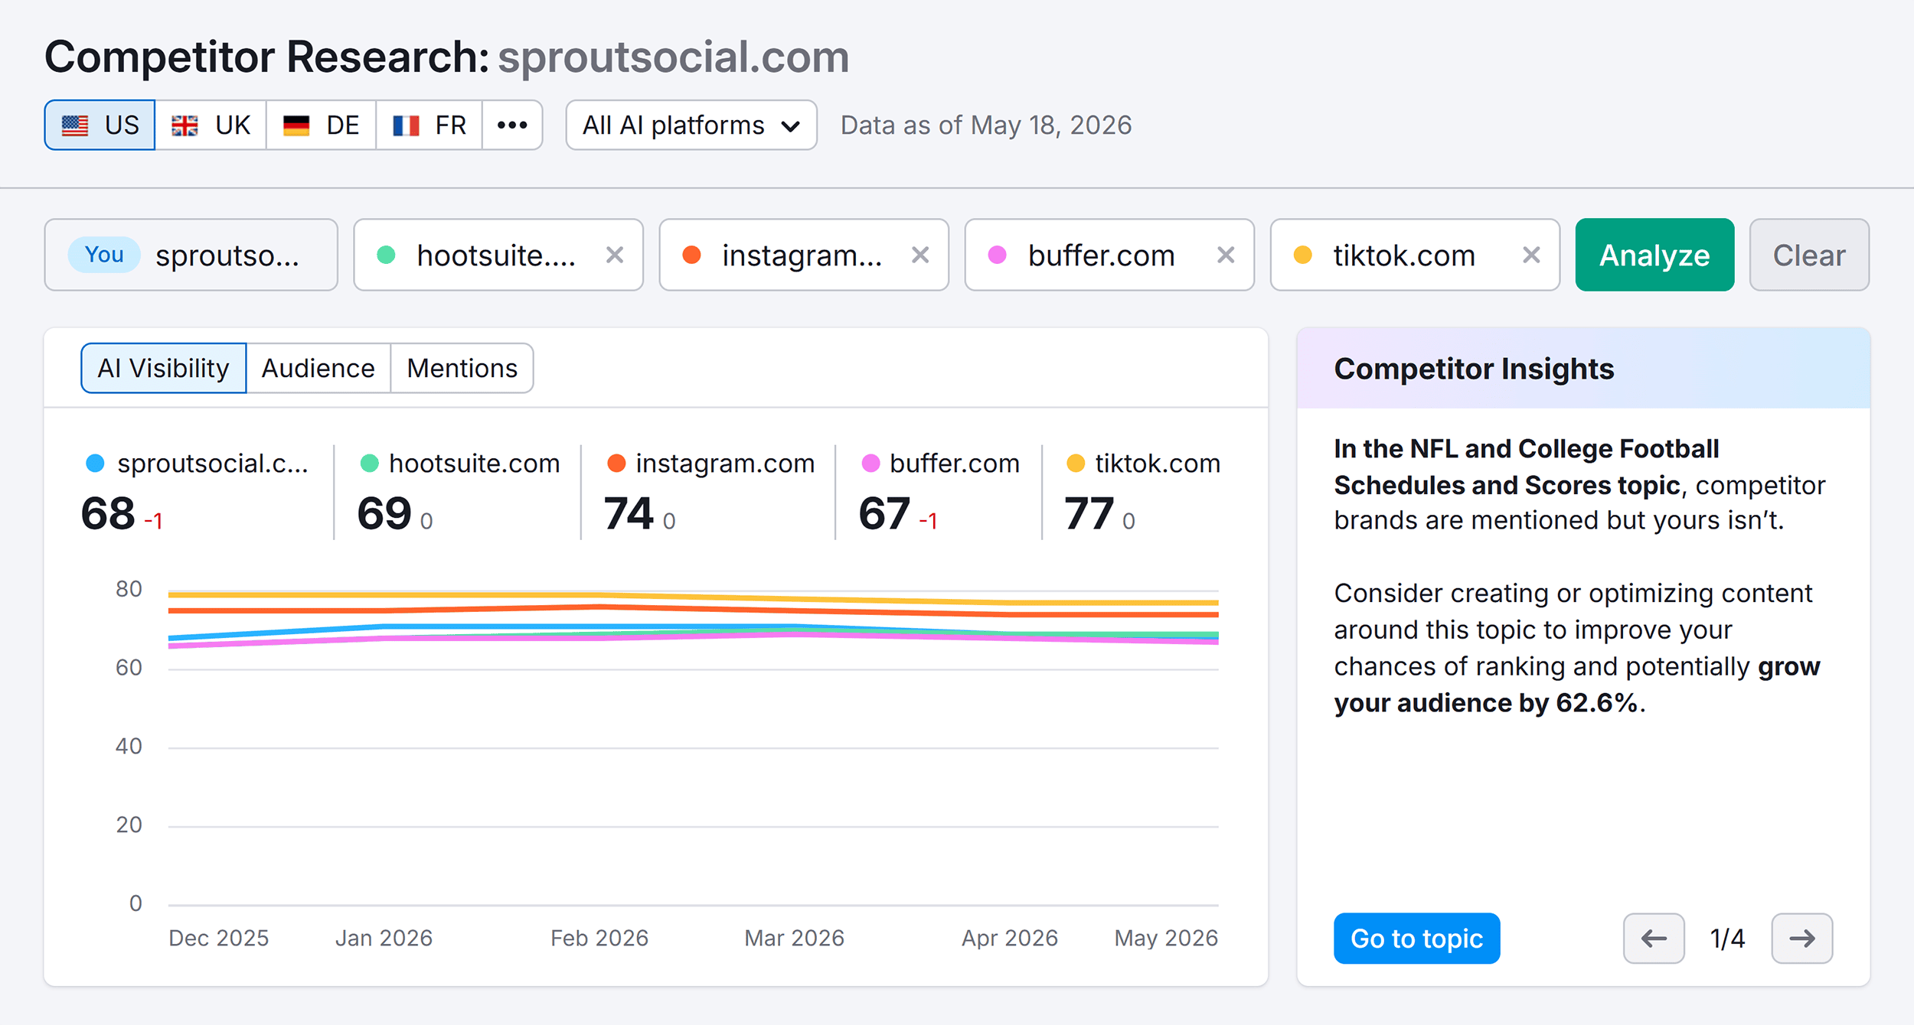Click the 1/4 insight page indicator
Screen dimensions: 1914x1025
[x=1728, y=938]
